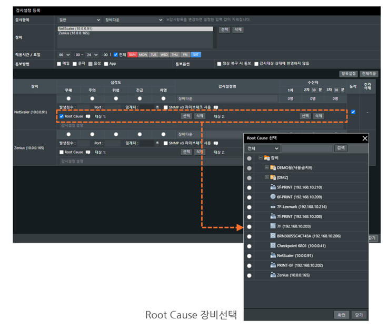Click the search input in Root Cause dialog
The image size is (388, 330).
[x=307, y=148]
